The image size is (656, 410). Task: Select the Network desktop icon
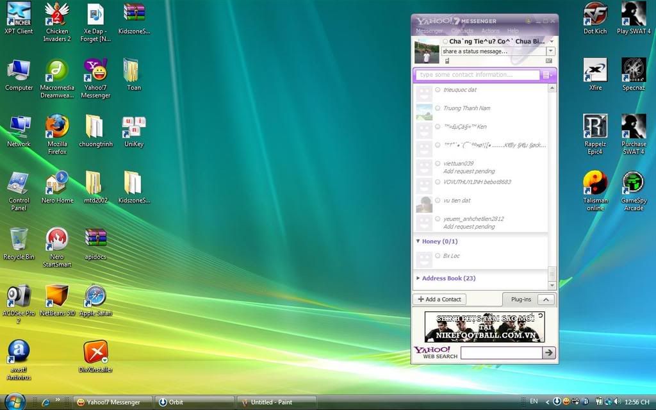tap(19, 132)
